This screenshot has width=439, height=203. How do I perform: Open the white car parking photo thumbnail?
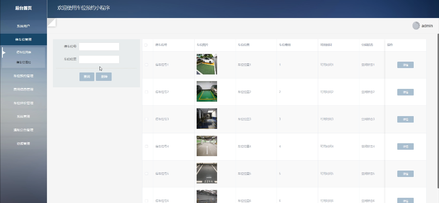207,64
